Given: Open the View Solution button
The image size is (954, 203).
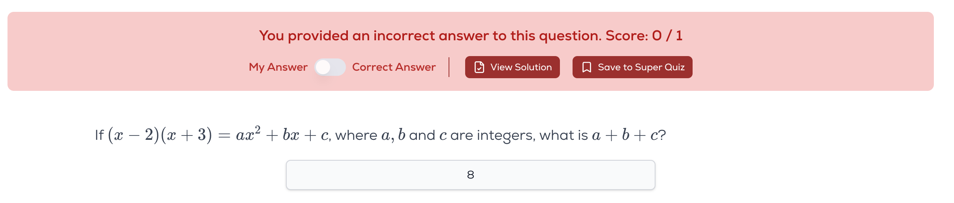Looking at the screenshot, I should click(512, 67).
